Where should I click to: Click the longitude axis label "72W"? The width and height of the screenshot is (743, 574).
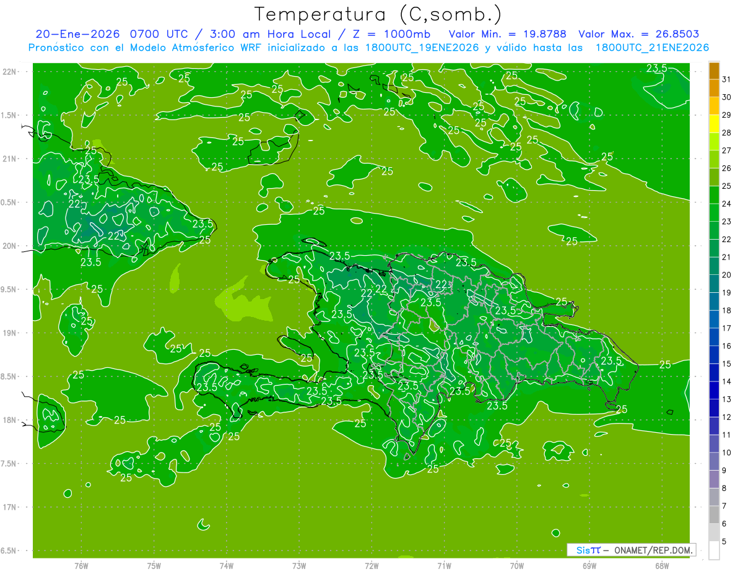click(371, 565)
